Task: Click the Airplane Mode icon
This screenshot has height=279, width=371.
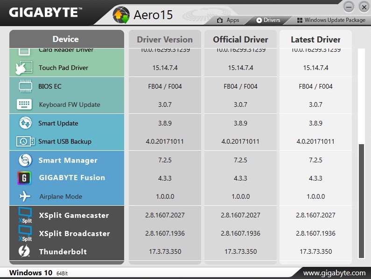Action: pos(24,196)
